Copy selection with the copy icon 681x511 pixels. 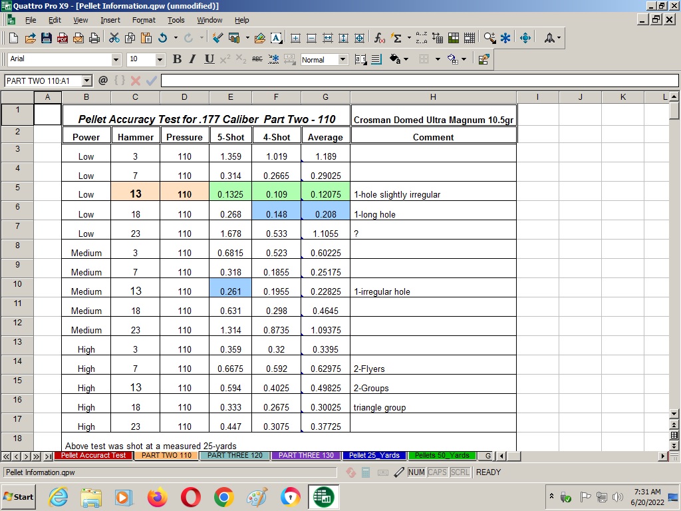pyautogui.click(x=130, y=38)
